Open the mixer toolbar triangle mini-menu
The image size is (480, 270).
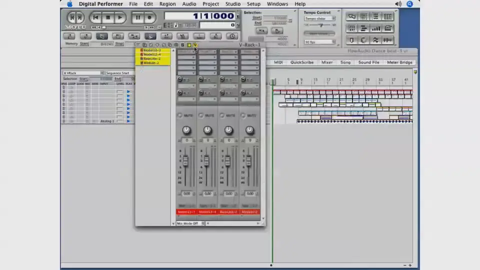coord(138,45)
